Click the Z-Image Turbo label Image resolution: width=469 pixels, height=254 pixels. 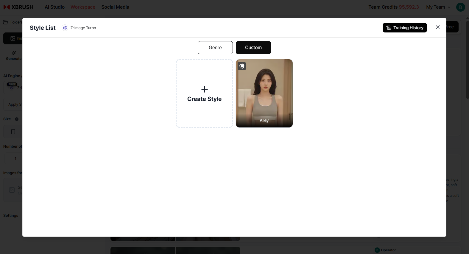pos(83,28)
